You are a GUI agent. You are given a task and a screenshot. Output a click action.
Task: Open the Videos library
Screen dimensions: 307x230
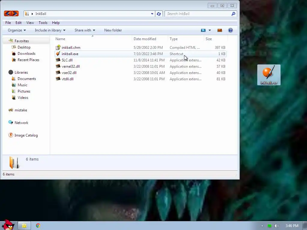coord(23,97)
